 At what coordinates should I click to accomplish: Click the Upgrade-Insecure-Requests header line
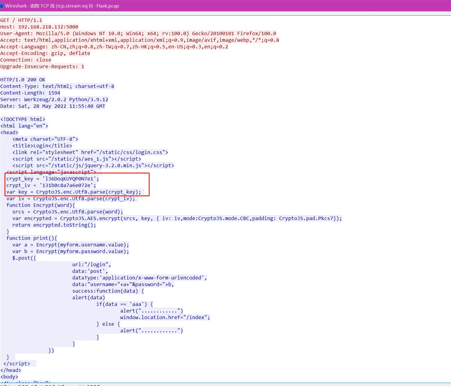(42, 66)
